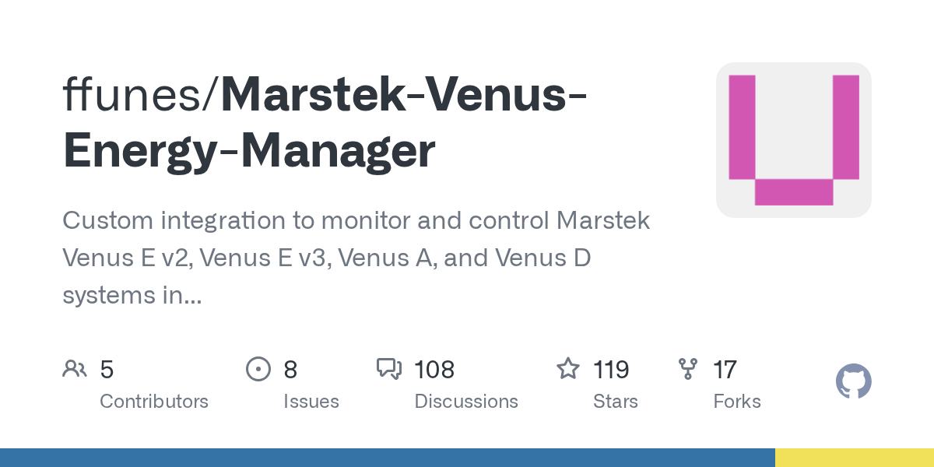Image resolution: width=934 pixels, height=467 pixels.
Task: Click the Discussions speech bubbles icon
Action: point(389,369)
